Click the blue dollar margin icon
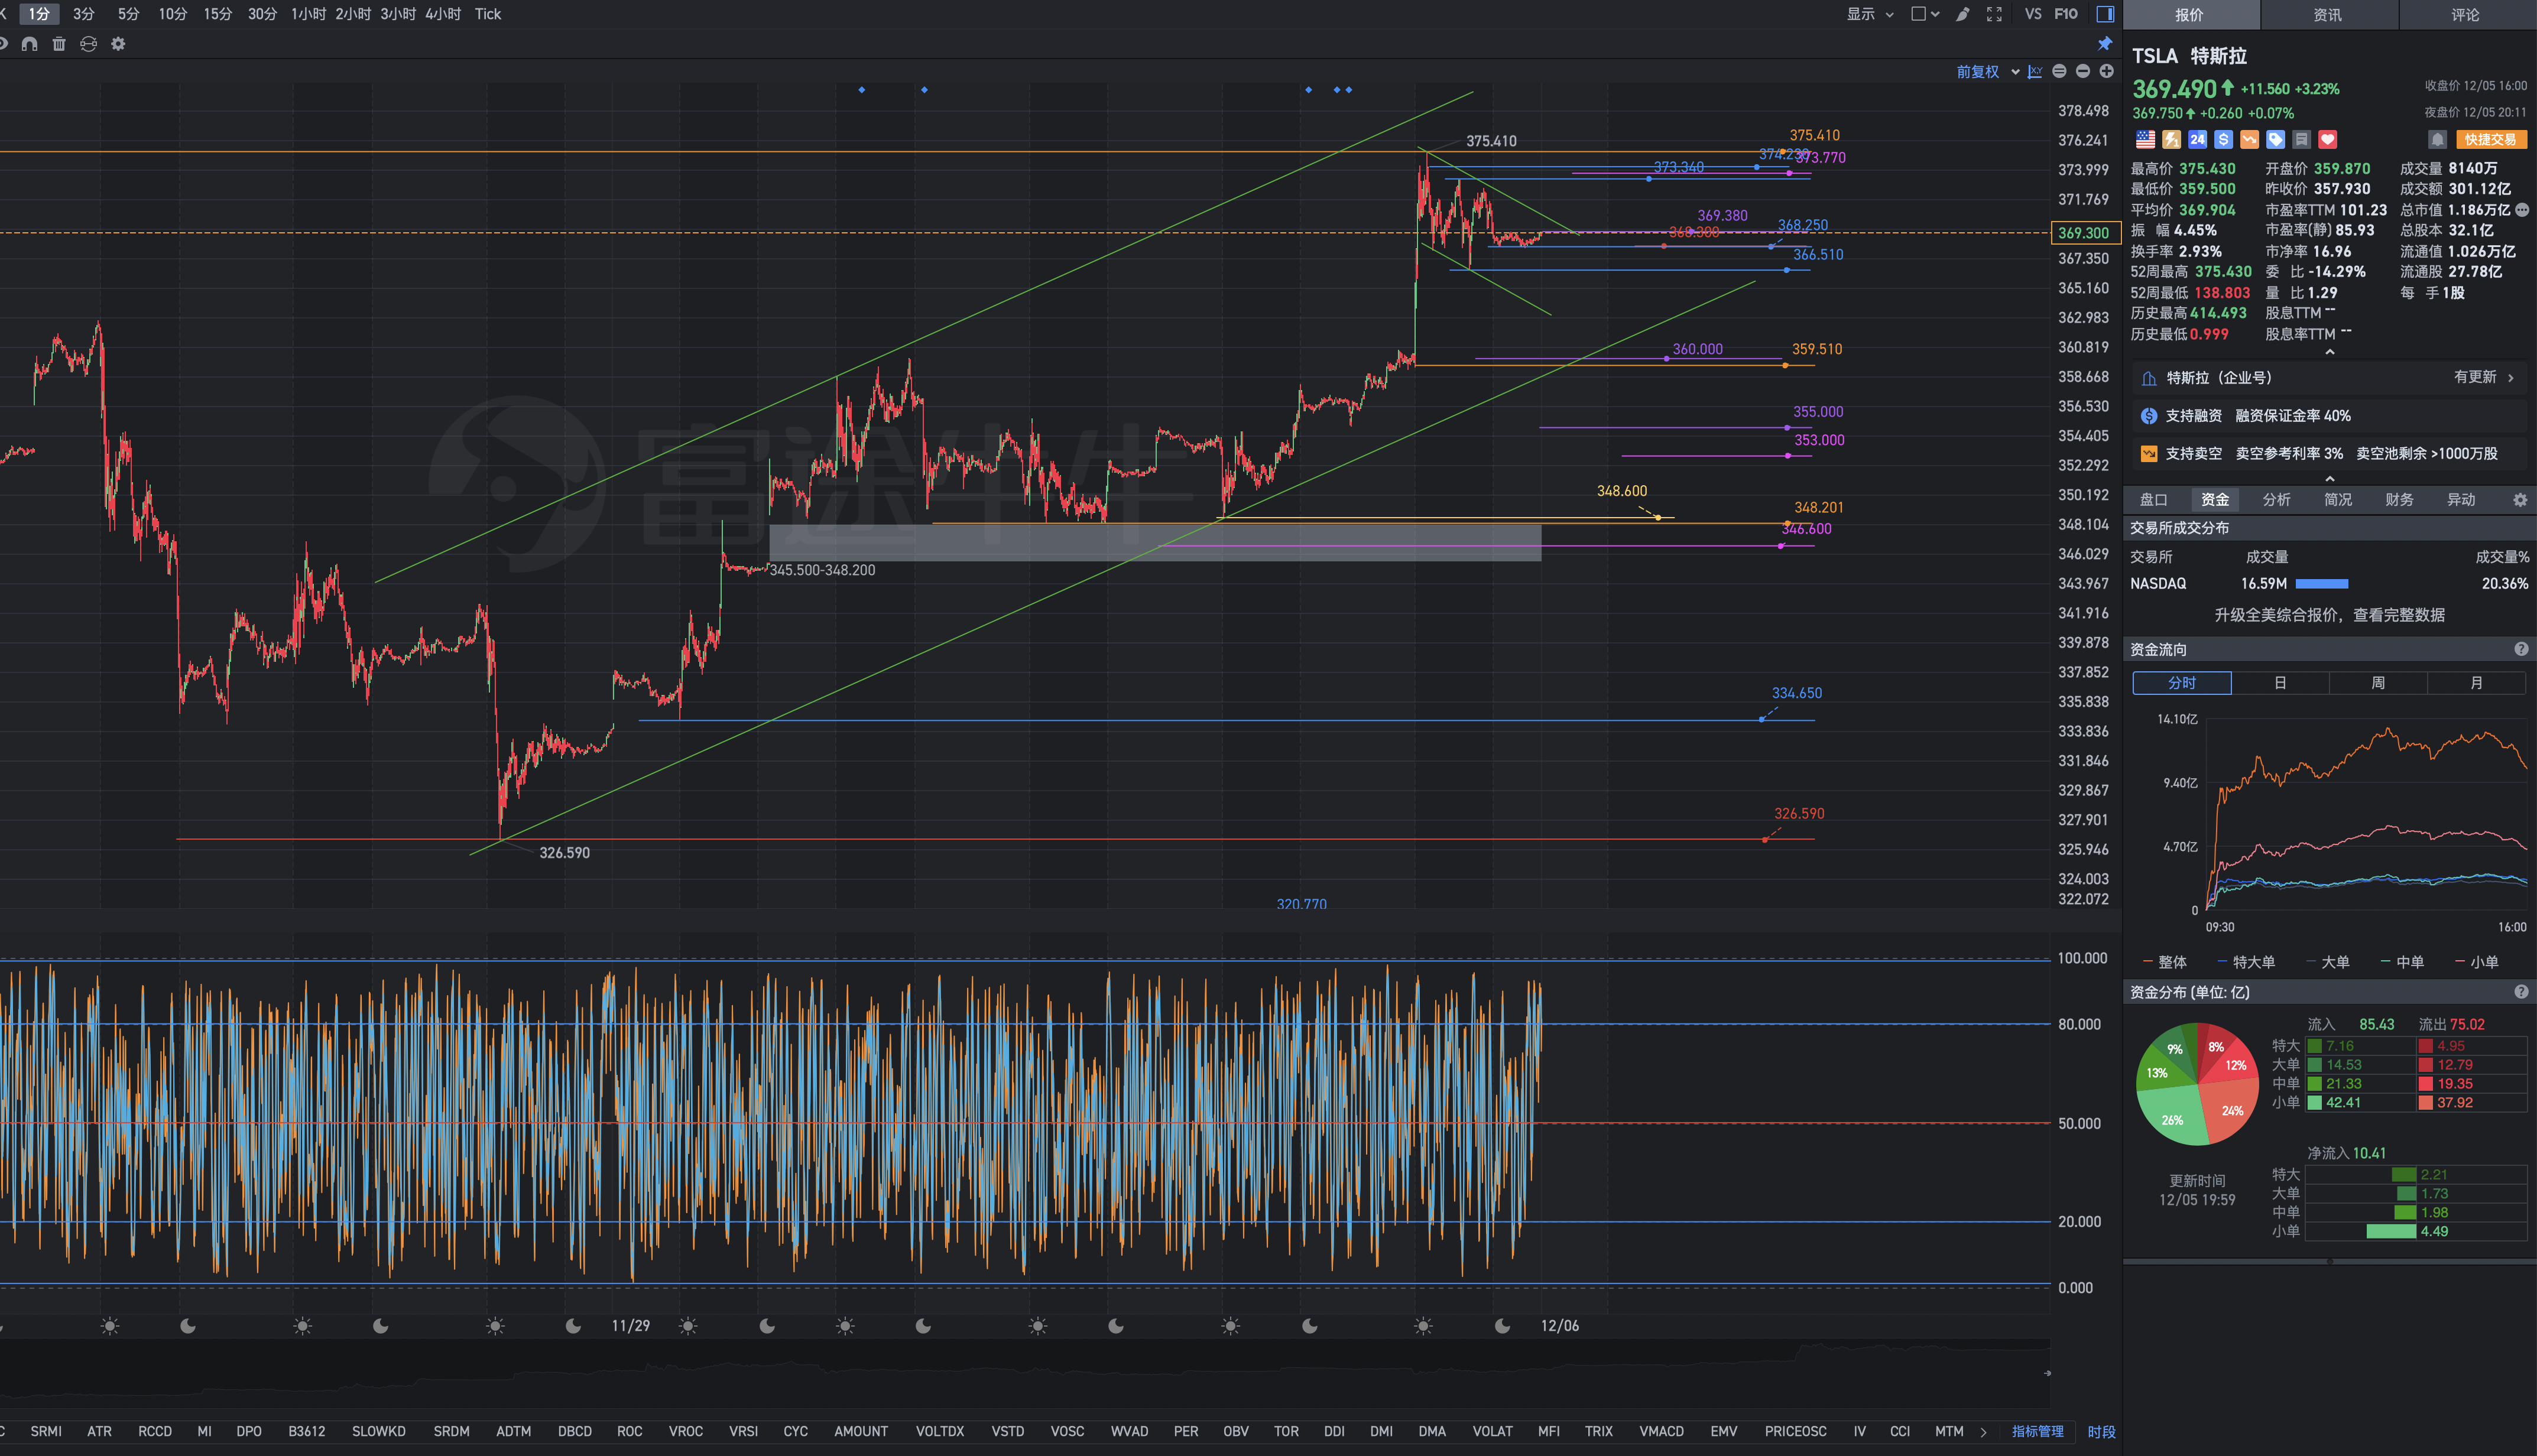 tap(2223, 140)
